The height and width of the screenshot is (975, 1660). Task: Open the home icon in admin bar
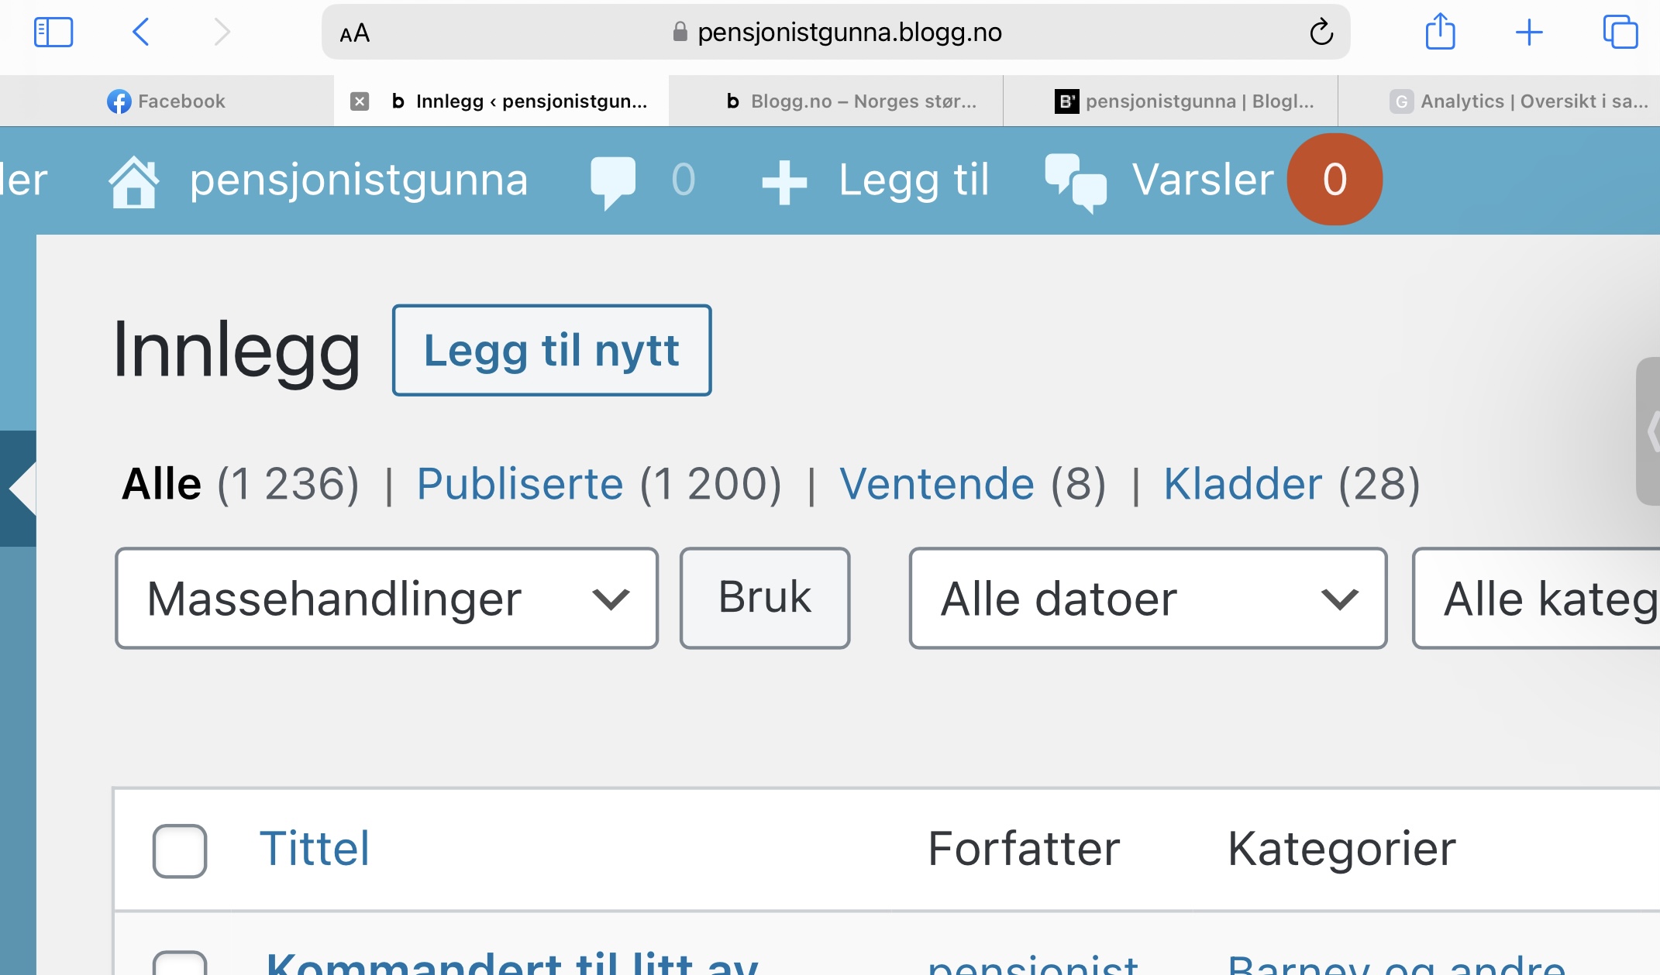click(x=134, y=181)
